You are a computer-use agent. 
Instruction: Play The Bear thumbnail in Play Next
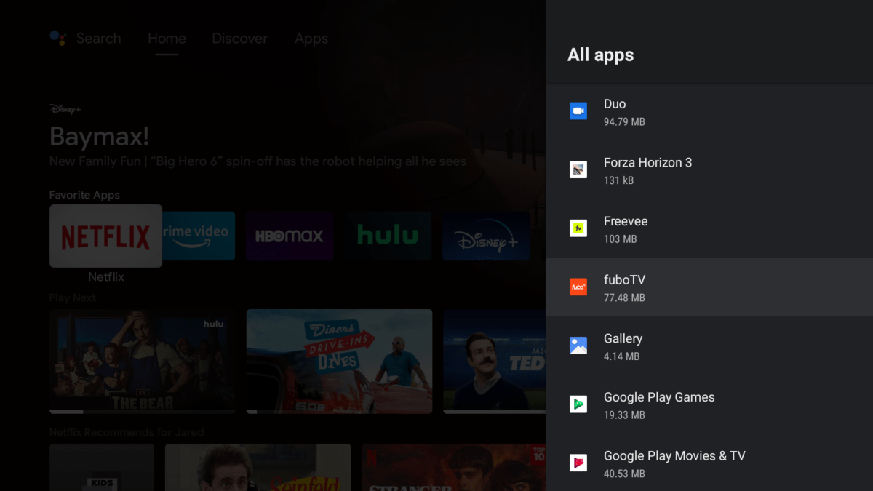coord(143,362)
